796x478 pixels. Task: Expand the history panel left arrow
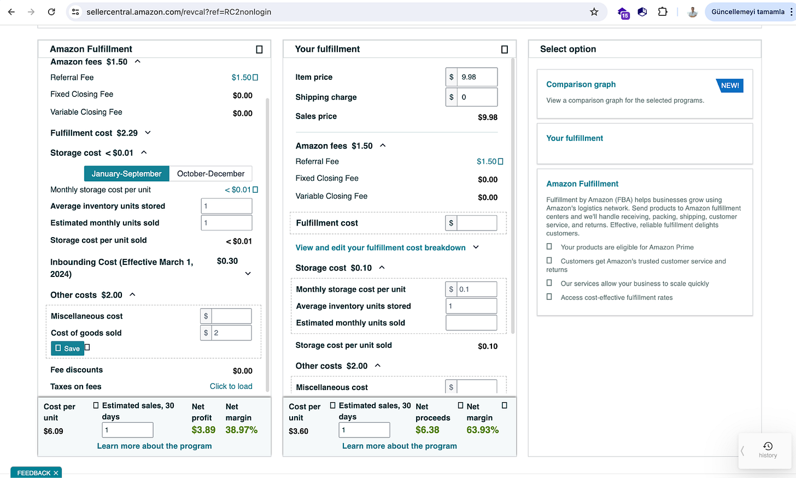[742, 451]
